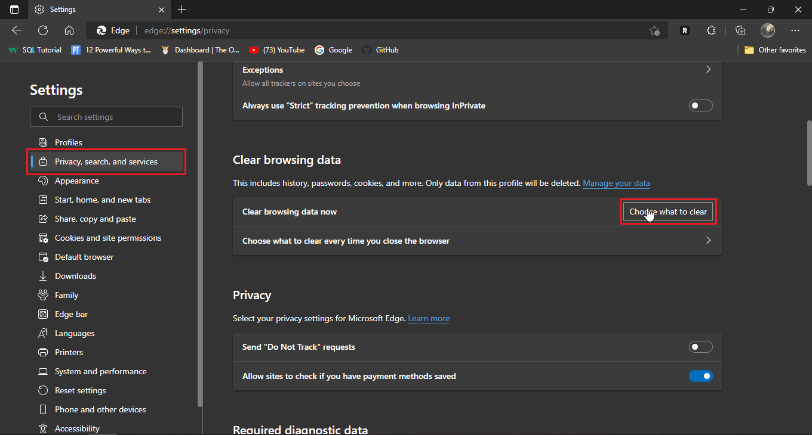Expand choose what to clear on close

coord(708,241)
